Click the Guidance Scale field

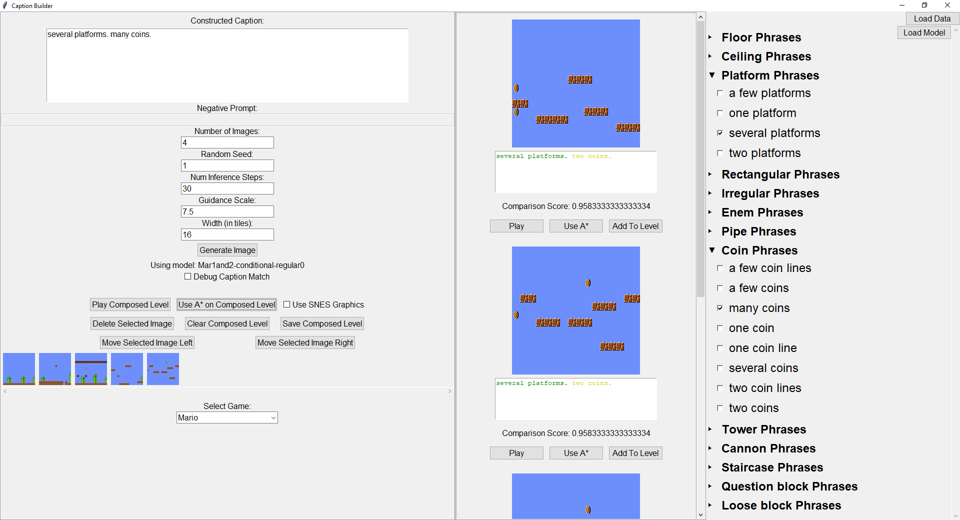227,211
